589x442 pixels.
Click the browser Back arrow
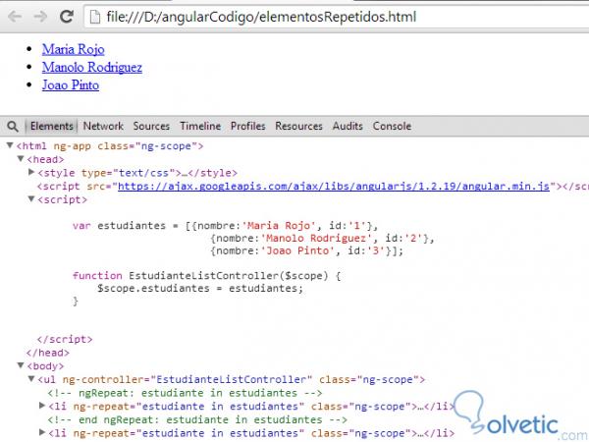pos(15,17)
